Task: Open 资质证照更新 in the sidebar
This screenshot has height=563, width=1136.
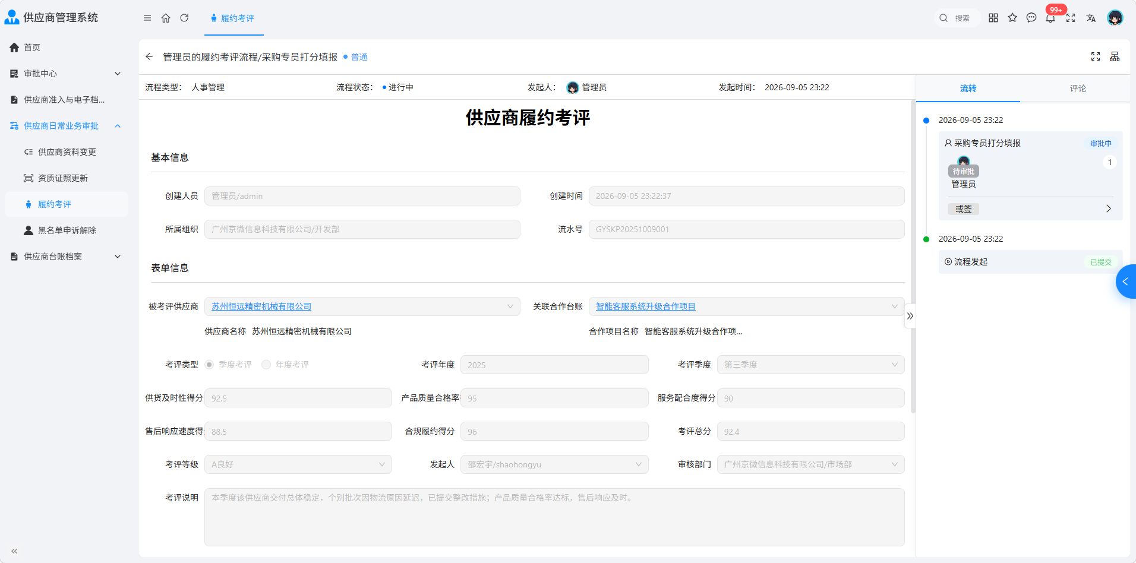Action: [62, 178]
